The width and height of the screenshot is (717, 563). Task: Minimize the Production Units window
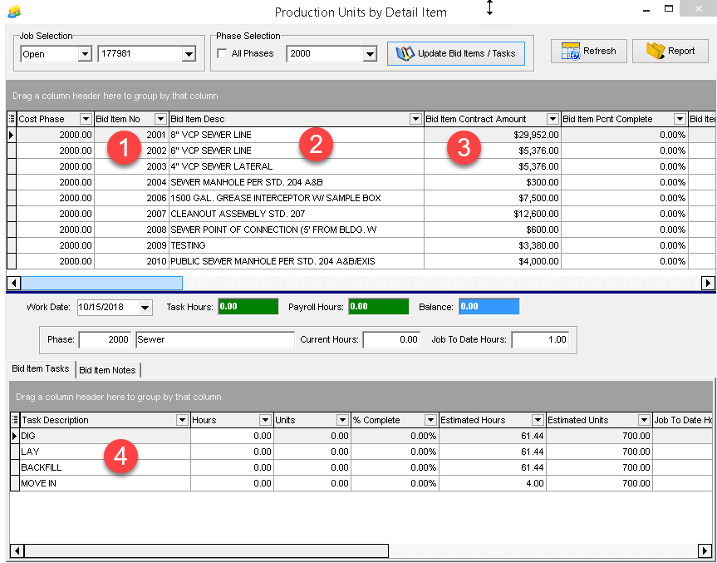click(x=646, y=10)
